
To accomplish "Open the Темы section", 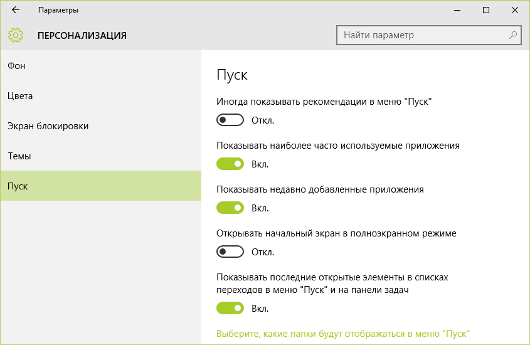I will [19, 156].
